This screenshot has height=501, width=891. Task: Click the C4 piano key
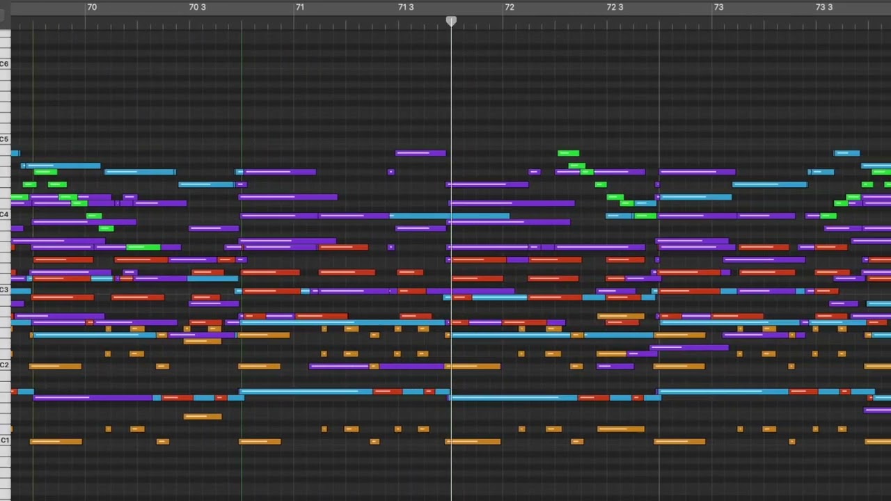tap(5, 214)
